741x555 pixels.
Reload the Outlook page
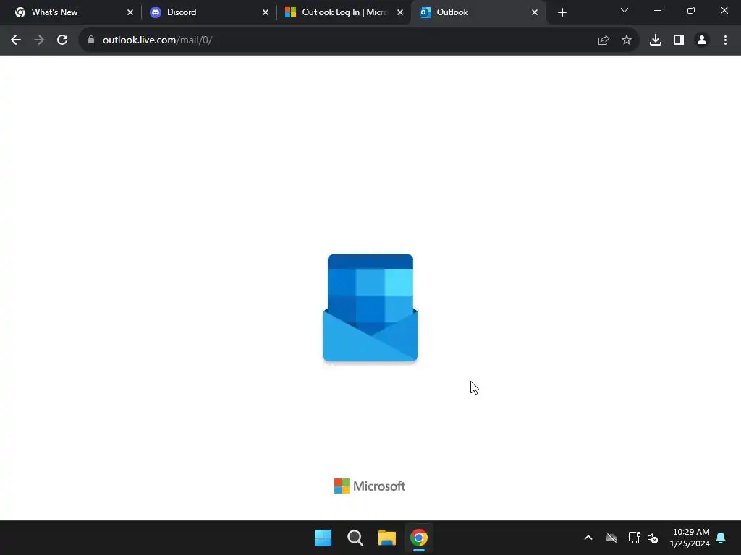62,40
